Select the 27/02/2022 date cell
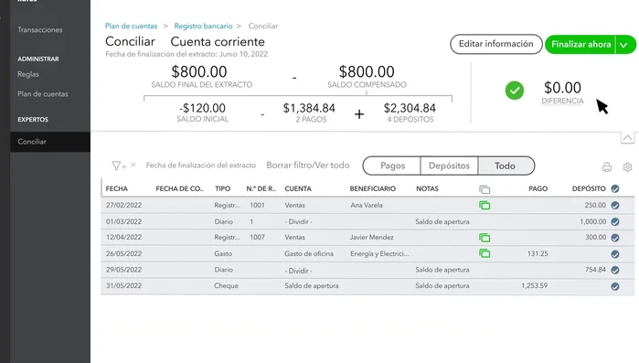The height and width of the screenshot is (363, 639). point(124,206)
